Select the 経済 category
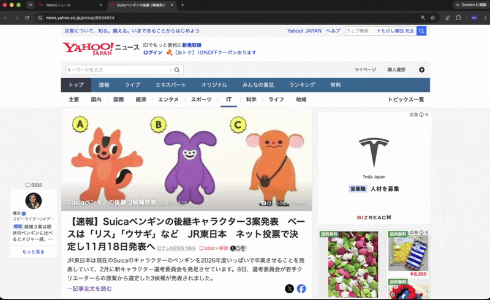490x300 pixels. 141,100
